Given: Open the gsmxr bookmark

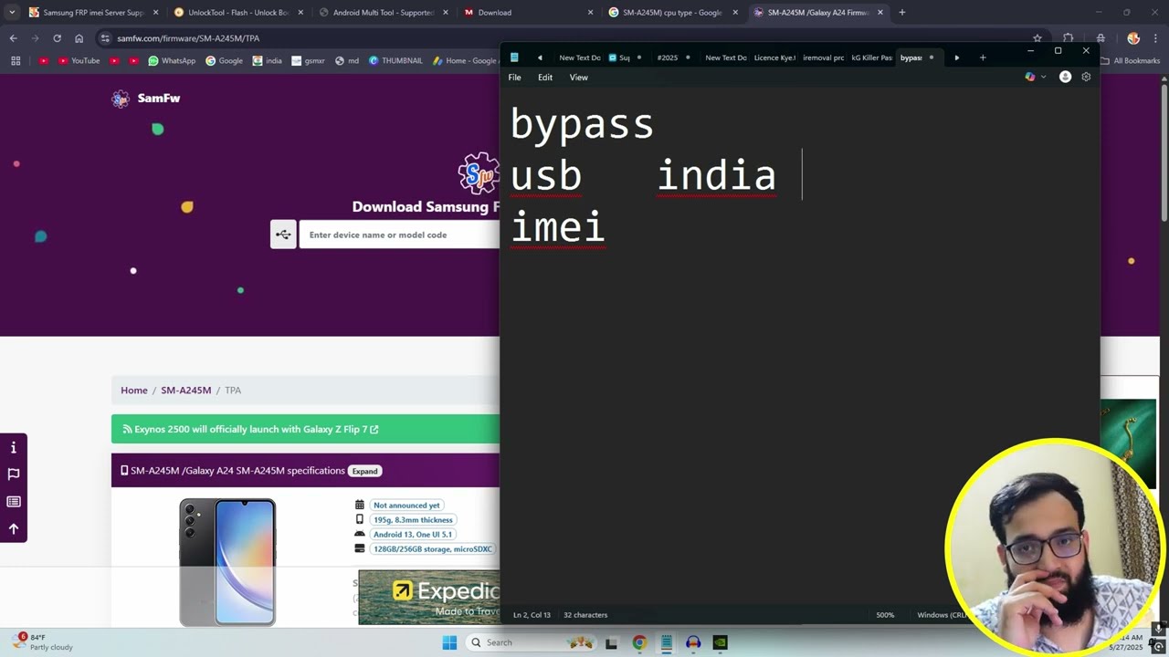Looking at the screenshot, I should click(x=308, y=61).
